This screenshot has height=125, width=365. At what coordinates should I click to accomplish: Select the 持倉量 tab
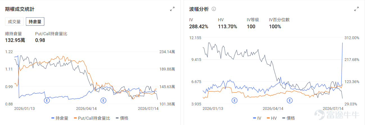click(x=35, y=22)
